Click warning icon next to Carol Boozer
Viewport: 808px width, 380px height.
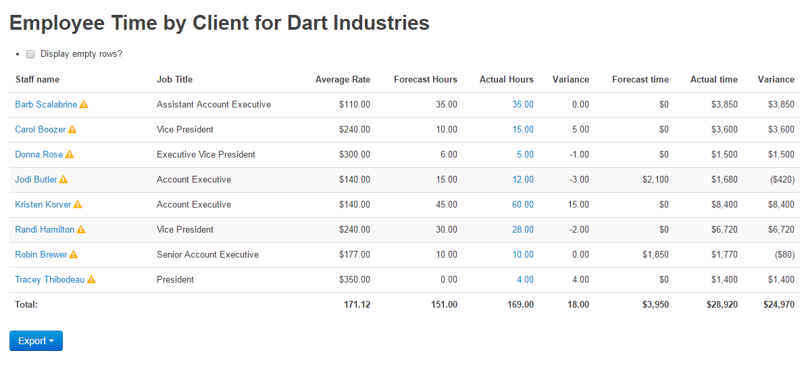click(x=72, y=129)
